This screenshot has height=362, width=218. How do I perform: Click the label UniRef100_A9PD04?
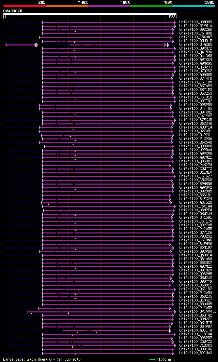[196, 150]
